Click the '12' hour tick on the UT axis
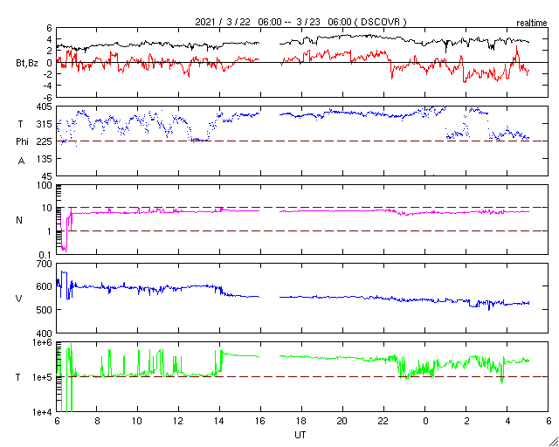Viewport: 559px width, 447px height. tap(178, 421)
